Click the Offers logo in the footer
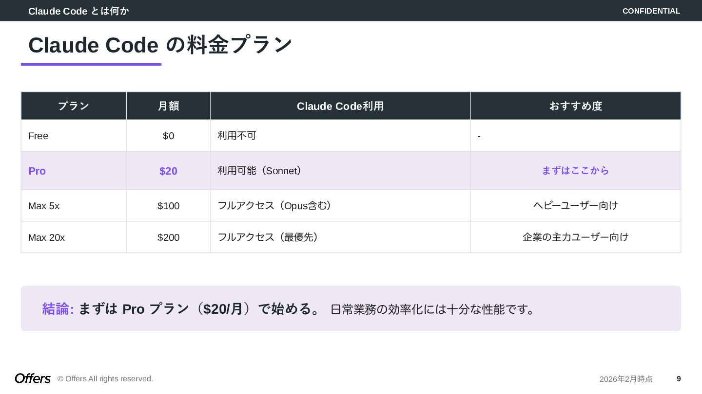702x394 pixels. [33, 378]
